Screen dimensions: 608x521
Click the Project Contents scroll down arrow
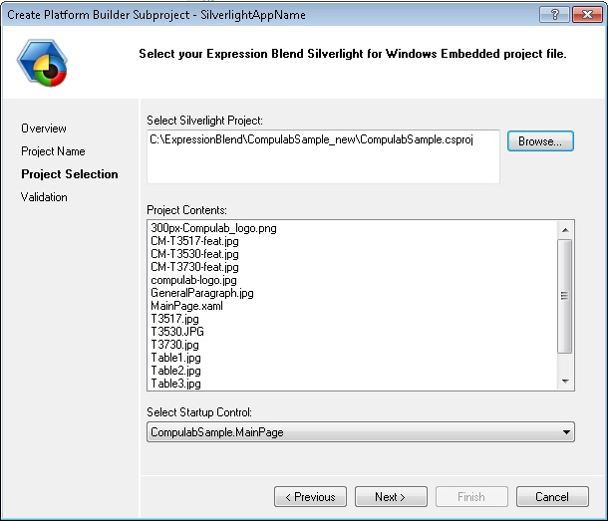(565, 382)
